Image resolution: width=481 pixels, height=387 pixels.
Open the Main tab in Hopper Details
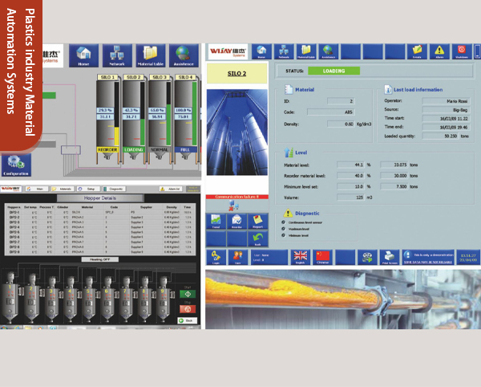tap(37, 189)
